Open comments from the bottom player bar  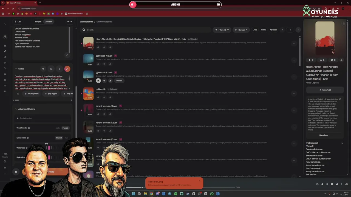coord(332,184)
